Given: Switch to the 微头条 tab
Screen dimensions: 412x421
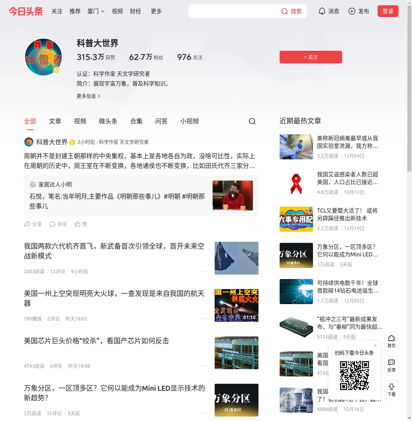Looking at the screenshot, I should point(108,121).
